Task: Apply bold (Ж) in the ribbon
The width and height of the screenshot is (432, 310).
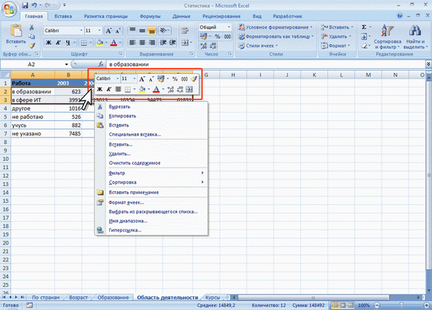Action: pos(49,42)
